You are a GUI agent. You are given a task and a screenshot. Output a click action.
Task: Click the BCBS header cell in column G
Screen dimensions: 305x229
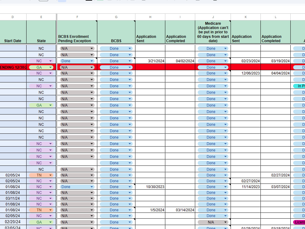[x=116, y=32]
